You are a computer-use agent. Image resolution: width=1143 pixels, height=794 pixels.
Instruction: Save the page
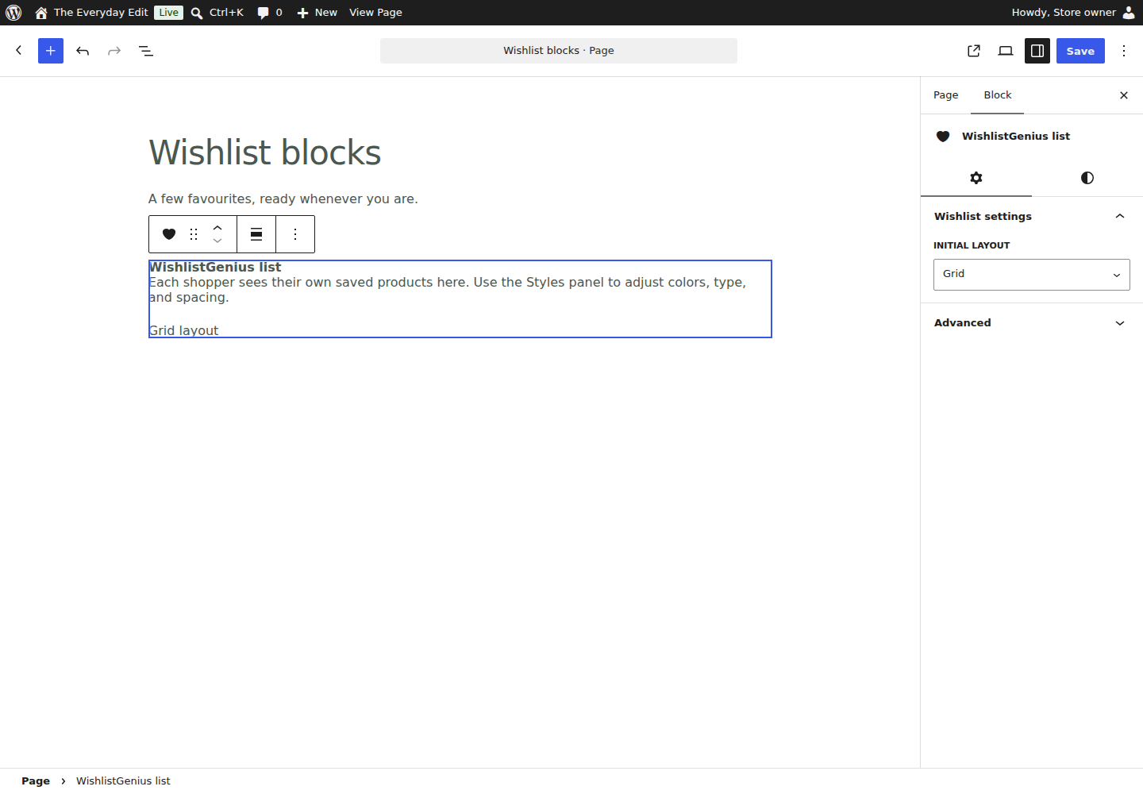pos(1080,51)
